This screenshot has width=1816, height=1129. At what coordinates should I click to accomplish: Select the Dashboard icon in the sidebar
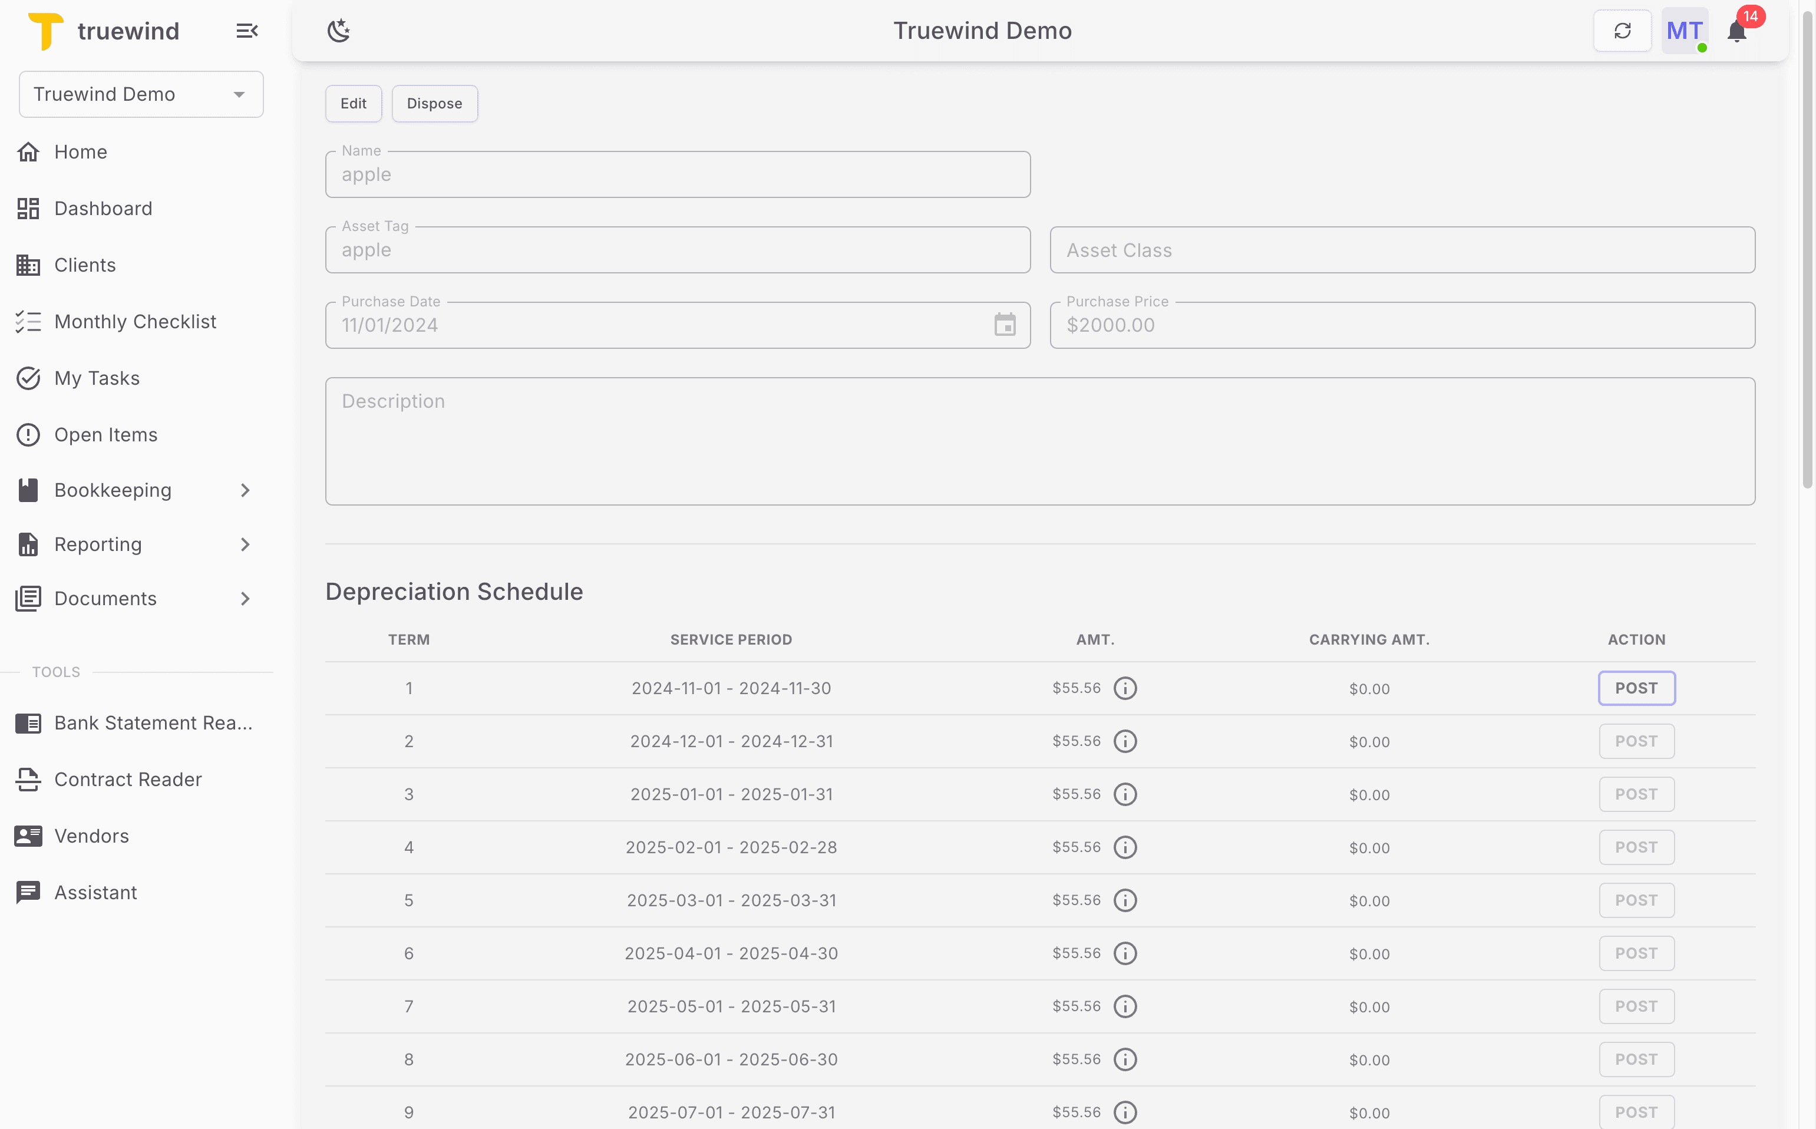(x=28, y=209)
